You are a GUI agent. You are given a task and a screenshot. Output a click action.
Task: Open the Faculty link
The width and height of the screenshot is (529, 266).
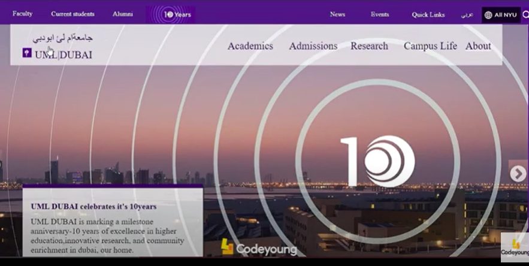point(22,14)
